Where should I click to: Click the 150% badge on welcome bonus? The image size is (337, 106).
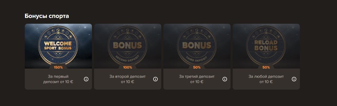point(58,68)
